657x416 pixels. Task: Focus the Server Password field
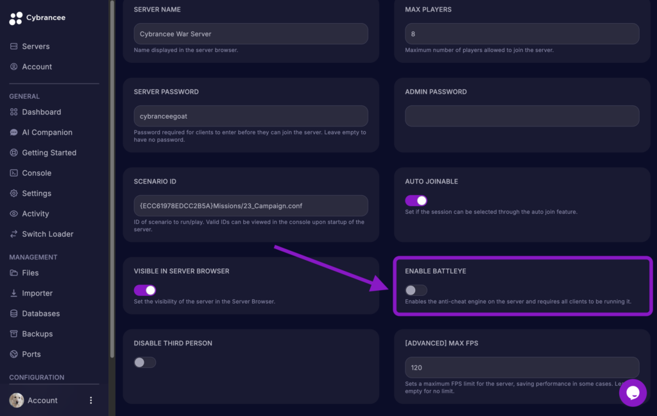(x=251, y=116)
